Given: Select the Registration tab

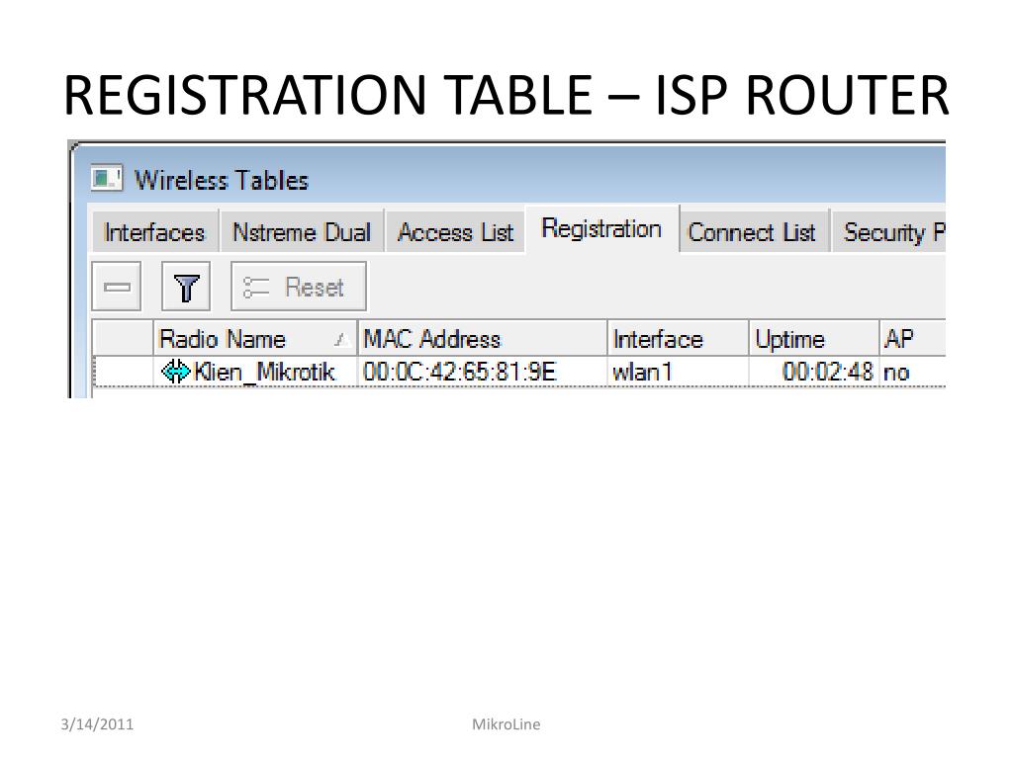Looking at the screenshot, I should pyautogui.click(x=601, y=229).
